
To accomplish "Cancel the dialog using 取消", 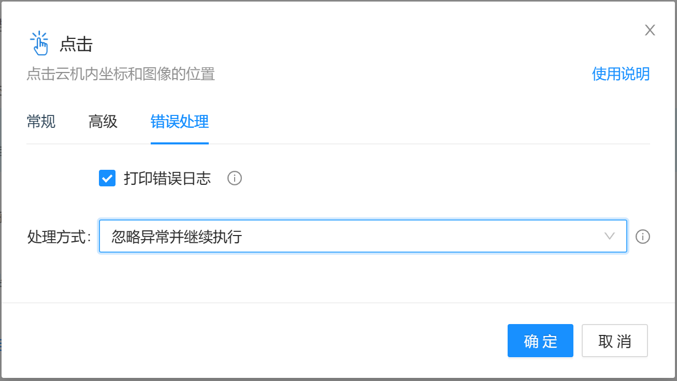I will pyautogui.click(x=615, y=341).
